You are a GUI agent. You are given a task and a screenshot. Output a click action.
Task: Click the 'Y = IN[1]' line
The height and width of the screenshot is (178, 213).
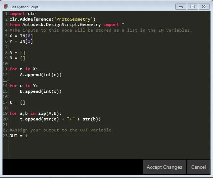[x=21, y=41]
